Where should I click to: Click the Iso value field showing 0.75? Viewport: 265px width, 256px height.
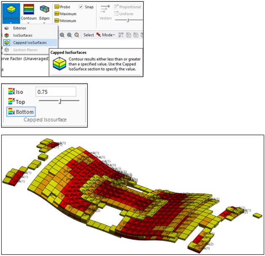(56, 92)
